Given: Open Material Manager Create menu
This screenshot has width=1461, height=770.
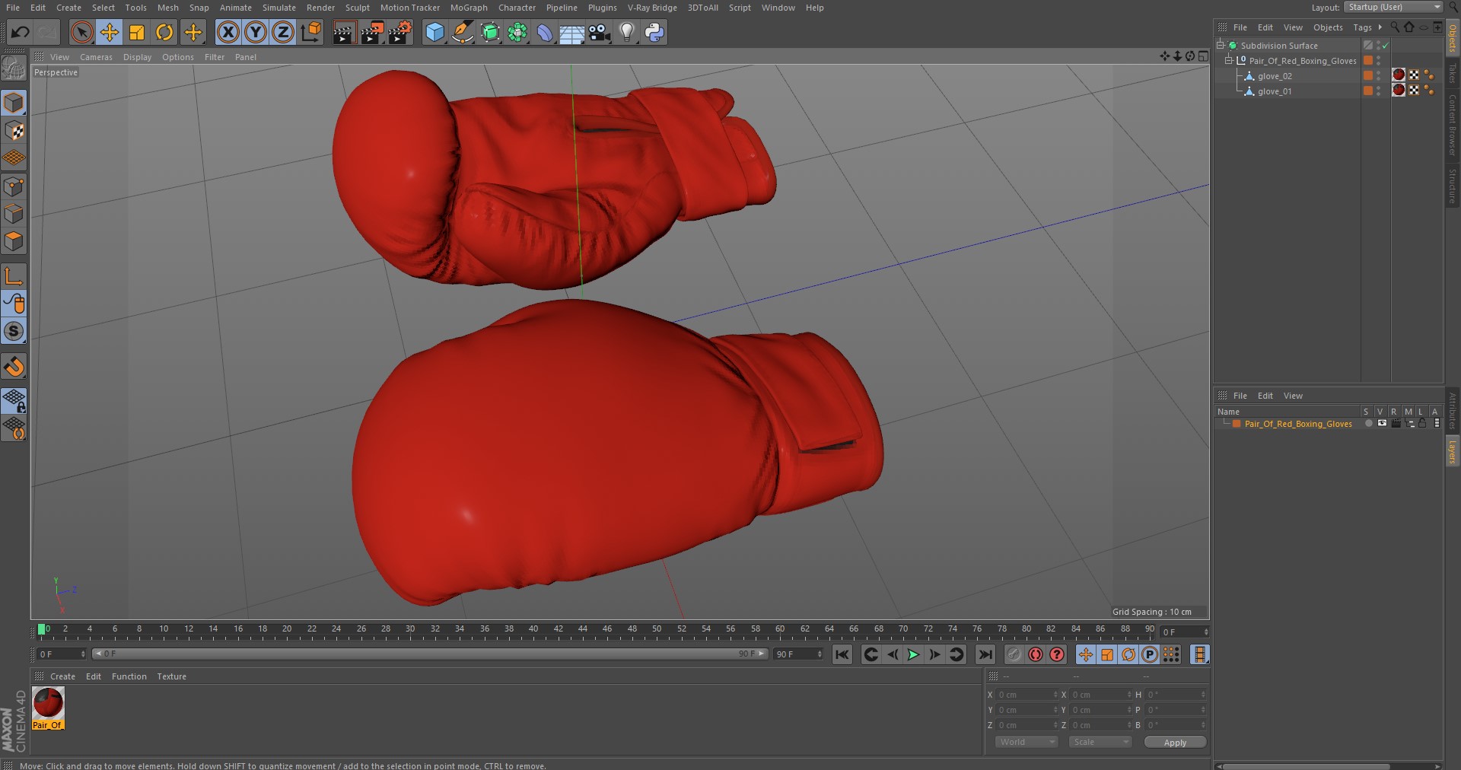Looking at the screenshot, I should point(62,676).
